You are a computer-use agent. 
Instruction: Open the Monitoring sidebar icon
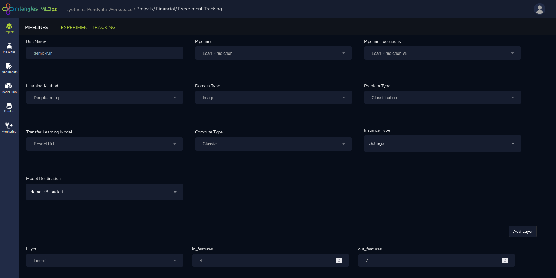tap(9, 127)
